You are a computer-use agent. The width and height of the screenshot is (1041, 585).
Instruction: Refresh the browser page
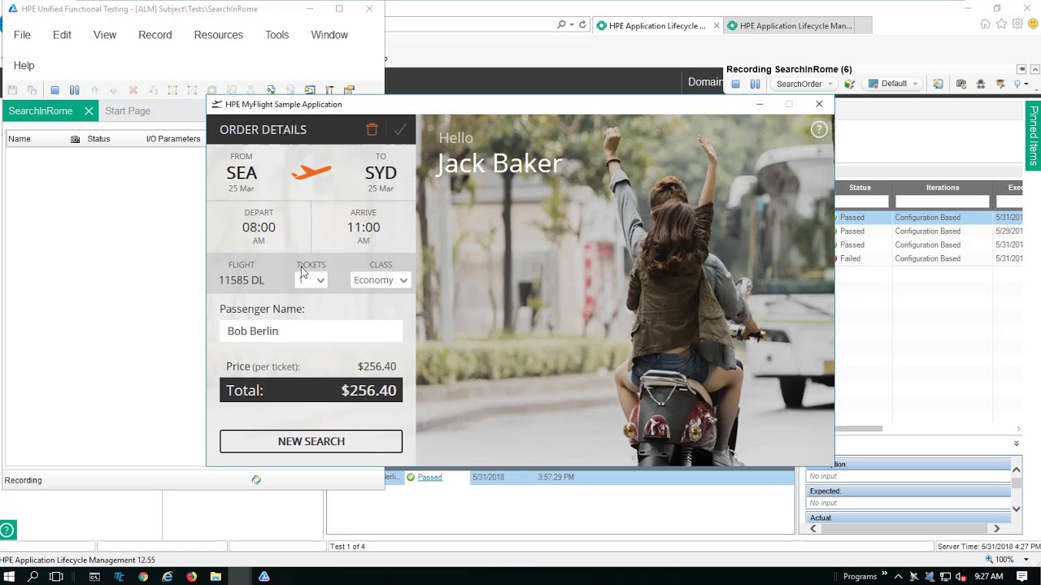tap(582, 25)
